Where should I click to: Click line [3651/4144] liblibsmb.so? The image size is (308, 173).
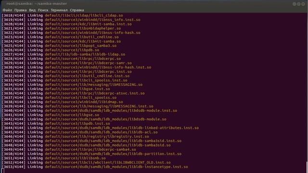pyautogui.click(x=53, y=158)
